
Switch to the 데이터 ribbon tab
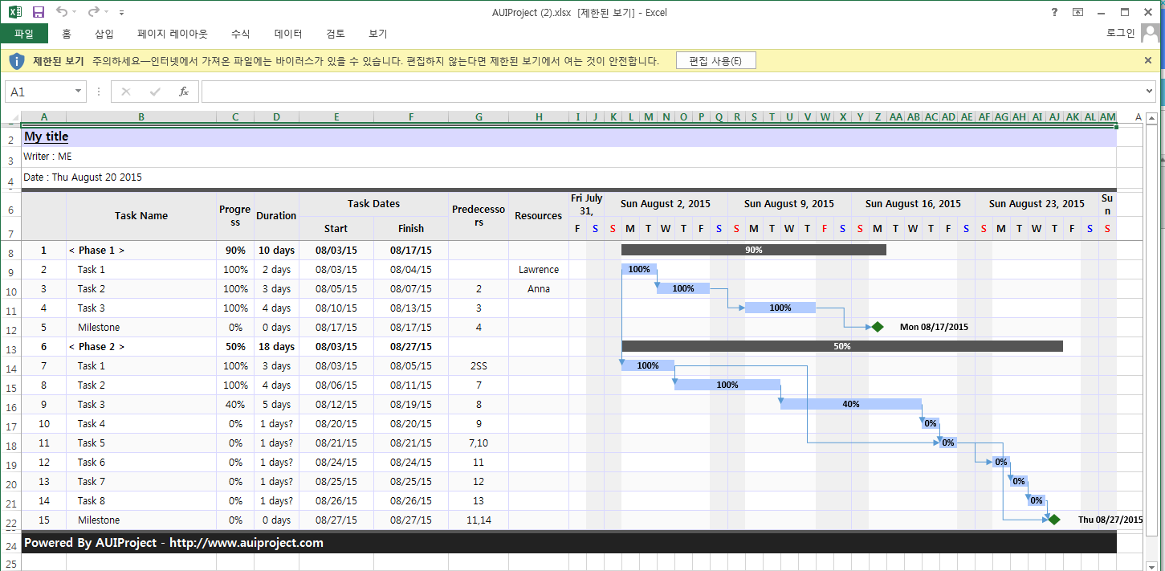(x=288, y=34)
